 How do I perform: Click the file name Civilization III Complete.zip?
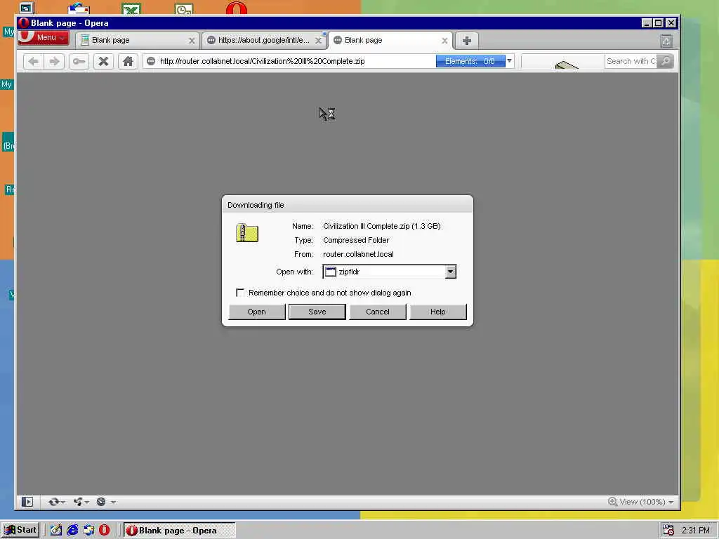pos(367,226)
